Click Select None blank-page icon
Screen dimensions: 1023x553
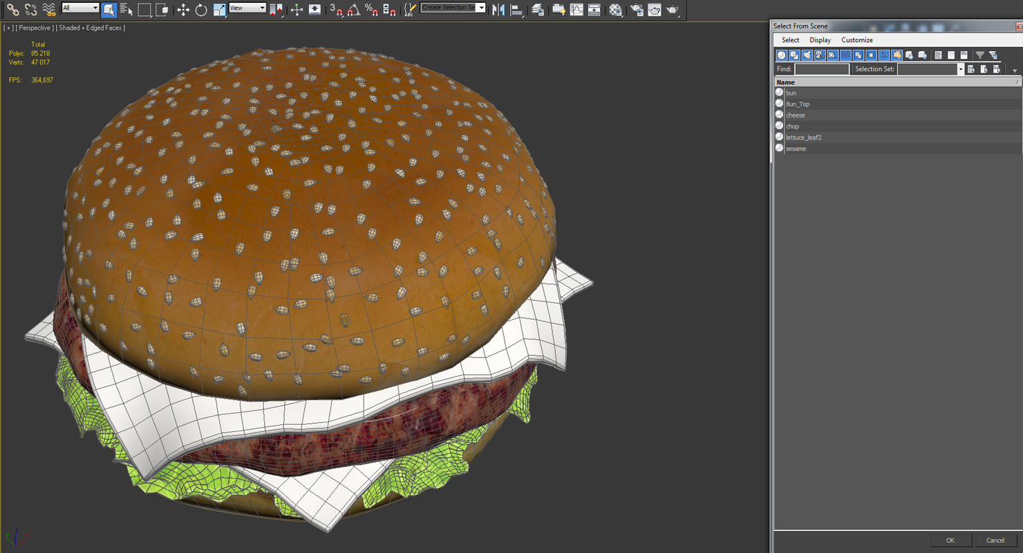pyautogui.click(x=951, y=55)
